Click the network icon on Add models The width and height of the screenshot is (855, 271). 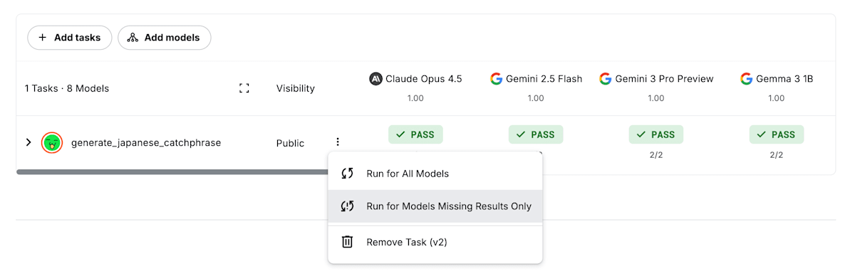(x=133, y=38)
